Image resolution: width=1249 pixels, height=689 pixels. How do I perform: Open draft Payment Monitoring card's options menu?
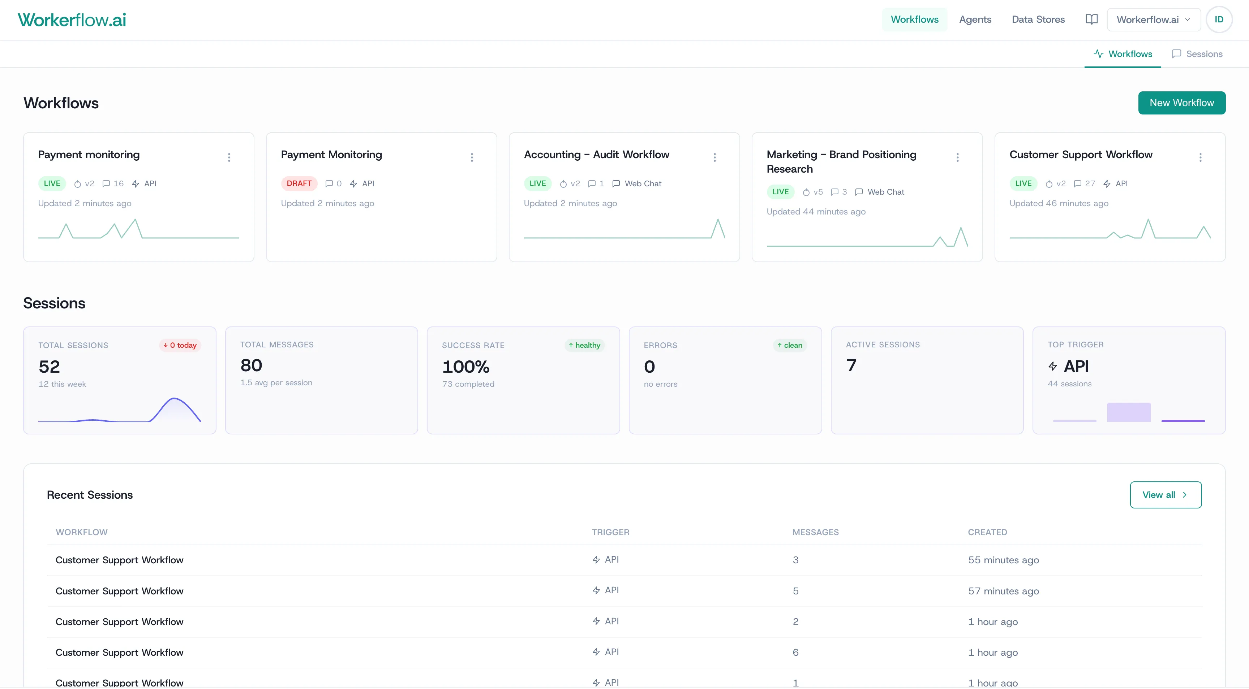point(471,157)
